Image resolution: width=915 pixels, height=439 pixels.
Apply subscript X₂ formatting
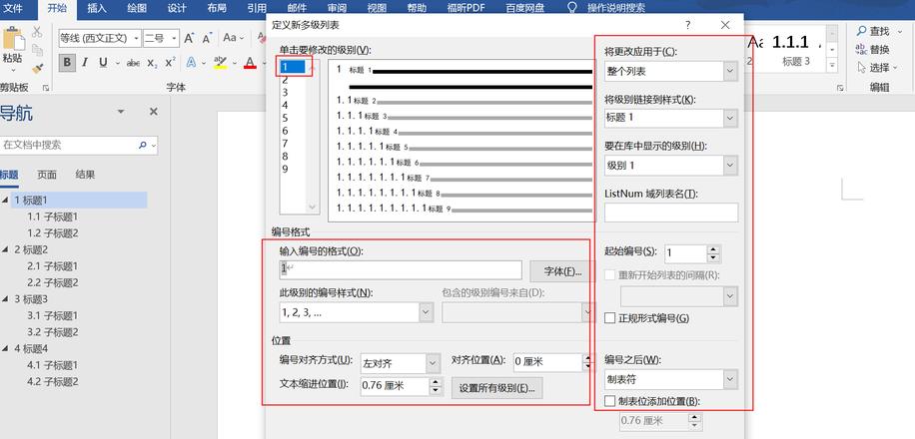pyautogui.click(x=152, y=63)
